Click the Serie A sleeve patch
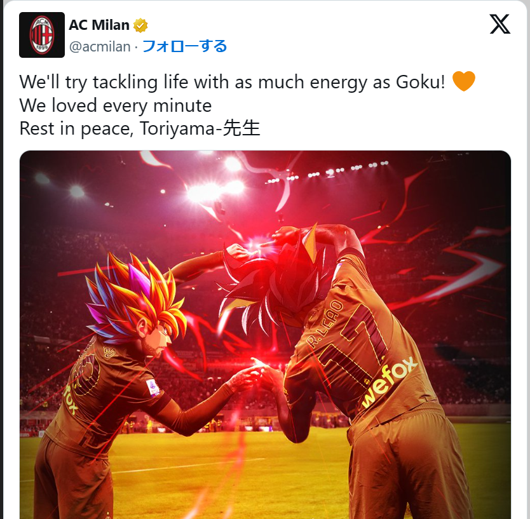Screen dimensions: 530x519 tap(153, 388)
